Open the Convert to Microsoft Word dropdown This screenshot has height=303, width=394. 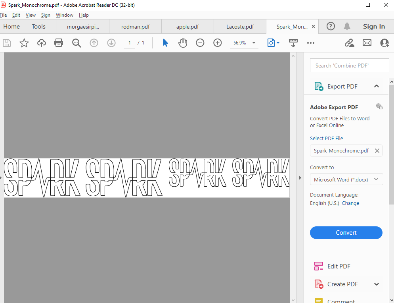click(x=346, y=179)
